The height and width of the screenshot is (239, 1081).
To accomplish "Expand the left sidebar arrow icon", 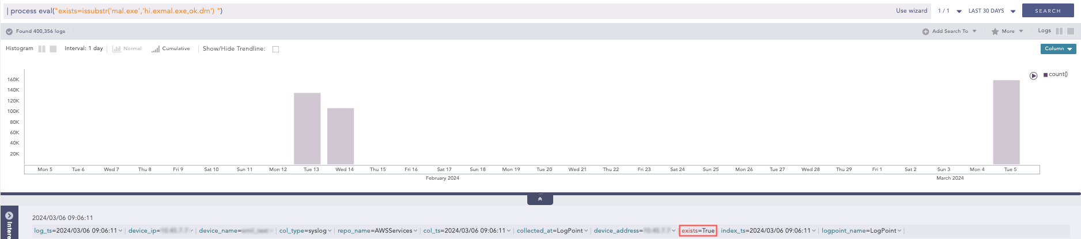I will [9, 216].
